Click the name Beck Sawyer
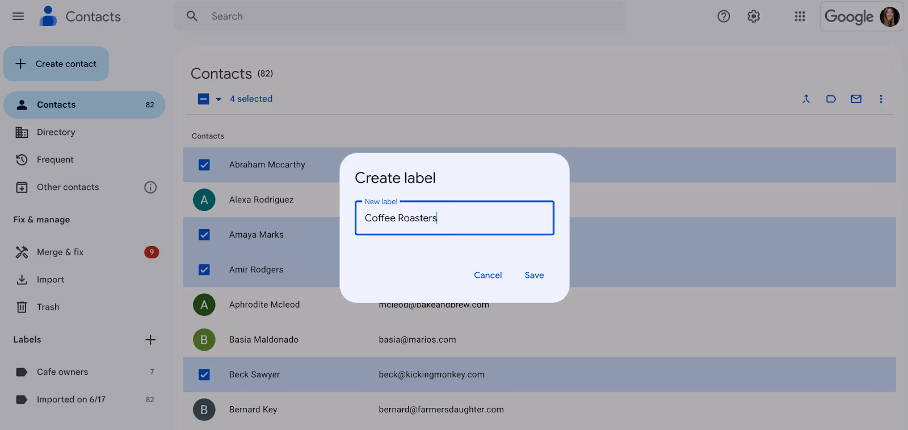 point(255,375)
